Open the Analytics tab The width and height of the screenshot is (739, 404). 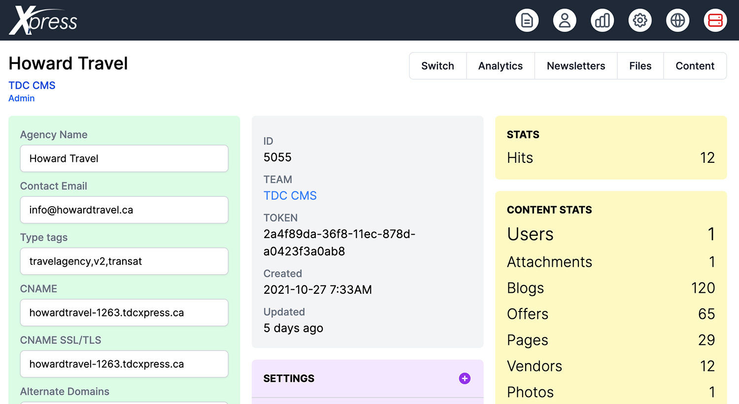(x=500, y=66)
